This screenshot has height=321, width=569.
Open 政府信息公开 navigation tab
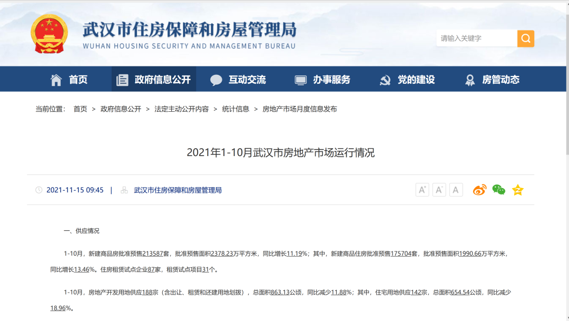pyautogui.click(x=153, y=80)
